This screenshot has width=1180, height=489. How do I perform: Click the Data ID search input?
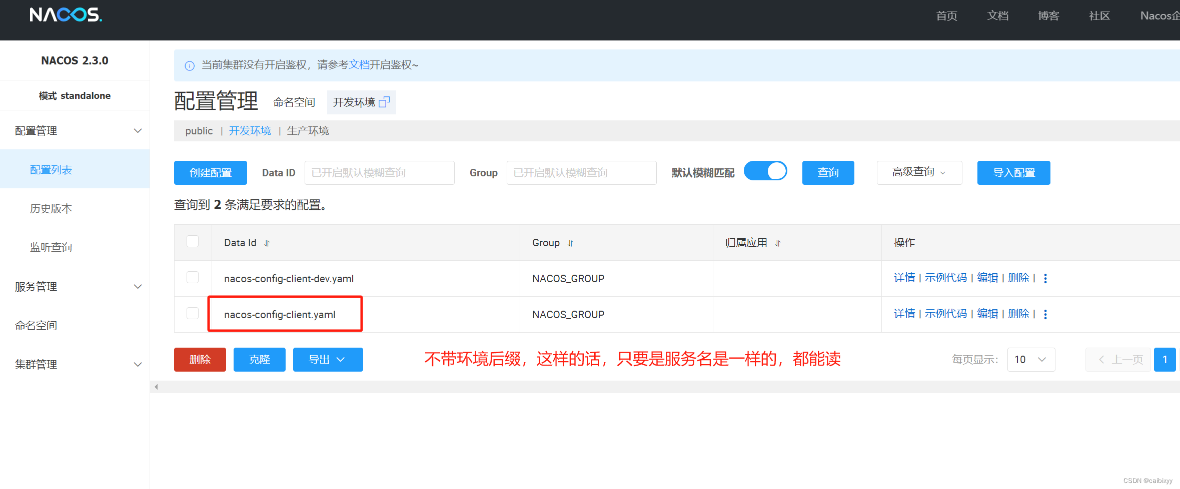tap(379, 172)
